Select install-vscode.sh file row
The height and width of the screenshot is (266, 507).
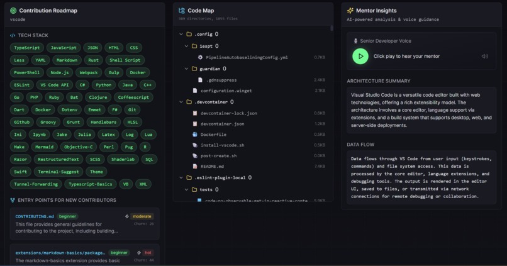pos(253,145)
